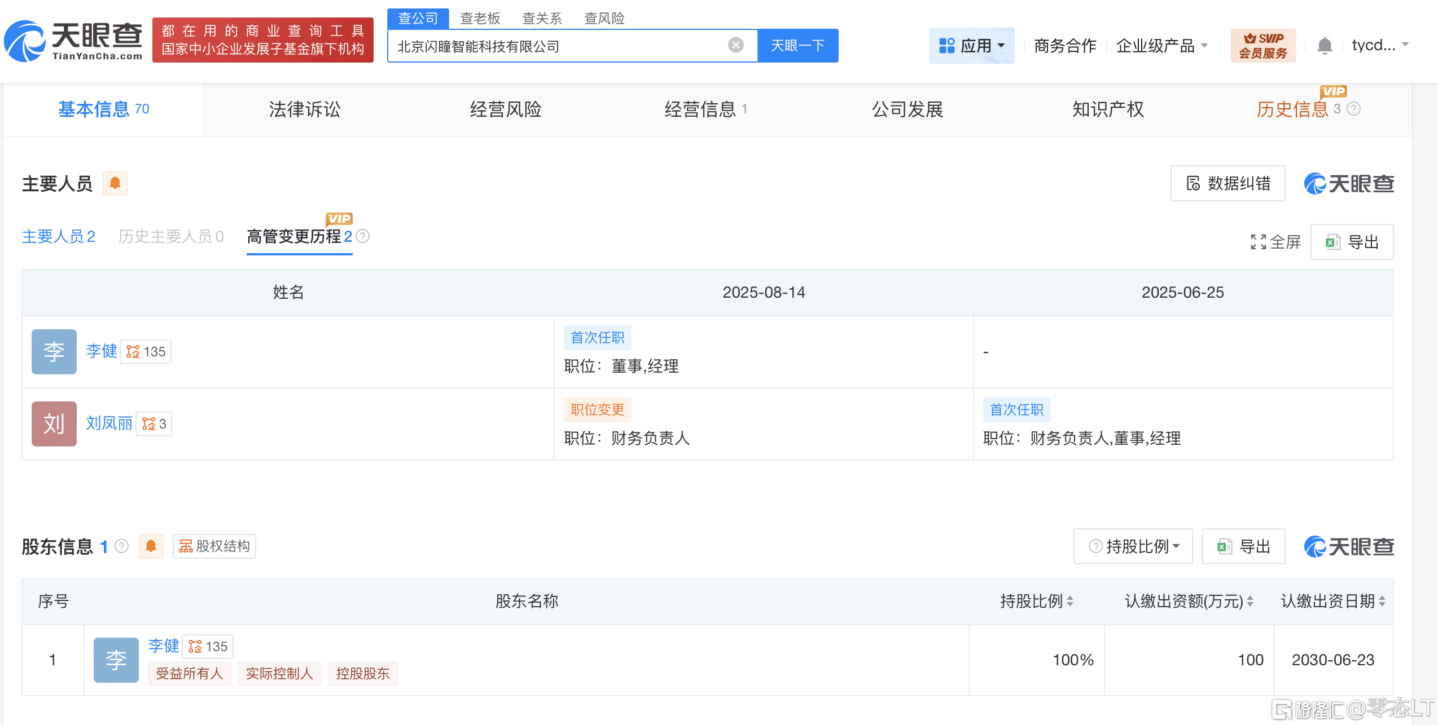This screenshot has width=1438, height=725.
Task: Click 数据纠错 button
Action: [x=1227, y=183]
